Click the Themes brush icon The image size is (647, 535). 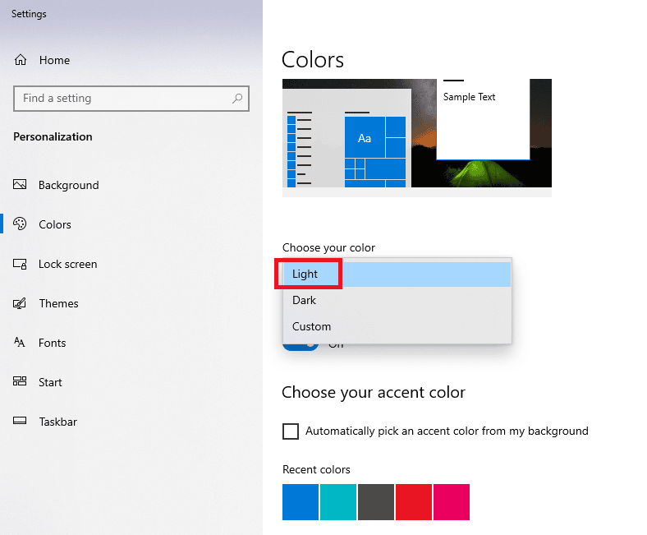pyautogui.click(x=20, y=303)
